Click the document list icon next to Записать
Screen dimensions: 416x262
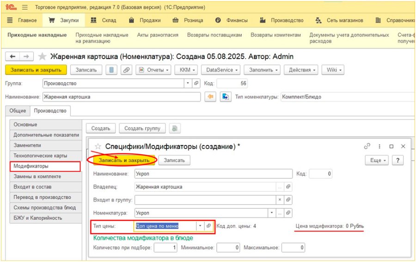point(111,70)
